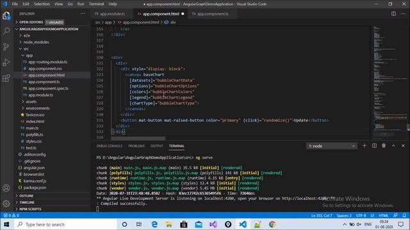Open the Search view icon

click(6, 31)
